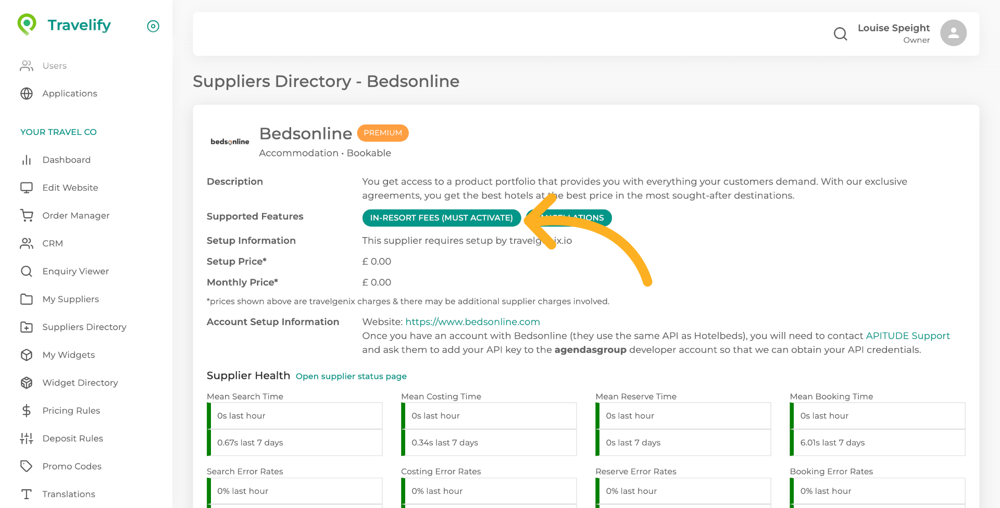Click the Edit Website monitor icon
The image size is (1000, 508).
pyautogui.click(x=27, y=188)
